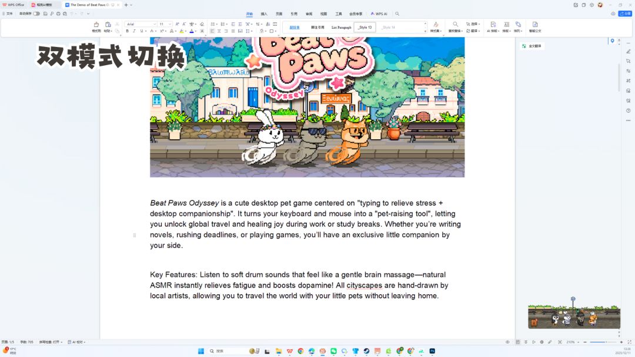635x357 pixels.
Task: Click the Beat Paws Odyssey banner image
Action: coord(307,107)
